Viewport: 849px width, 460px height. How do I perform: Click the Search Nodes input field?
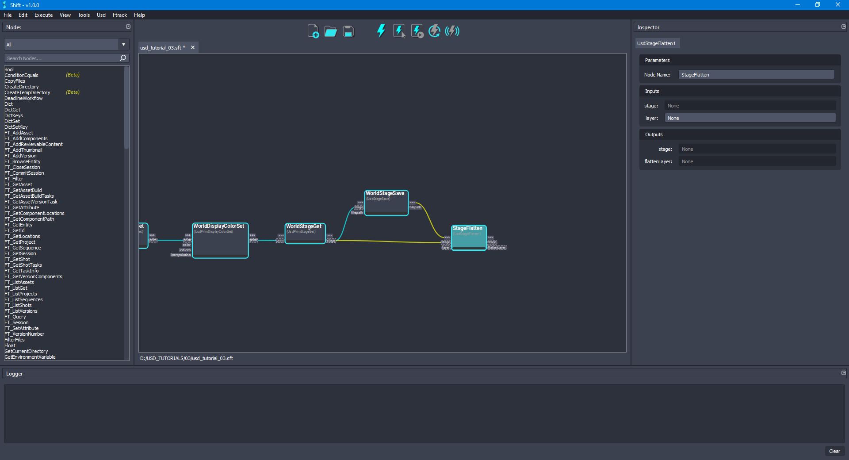[62, 58]
